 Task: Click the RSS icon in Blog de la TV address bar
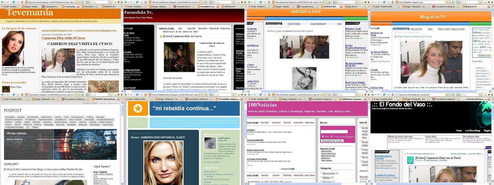point(447,2)
